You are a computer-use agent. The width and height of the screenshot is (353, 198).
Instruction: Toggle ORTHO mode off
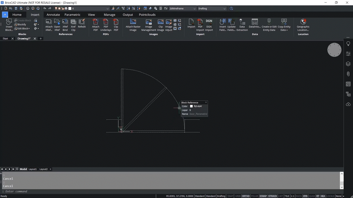(246, 196)
